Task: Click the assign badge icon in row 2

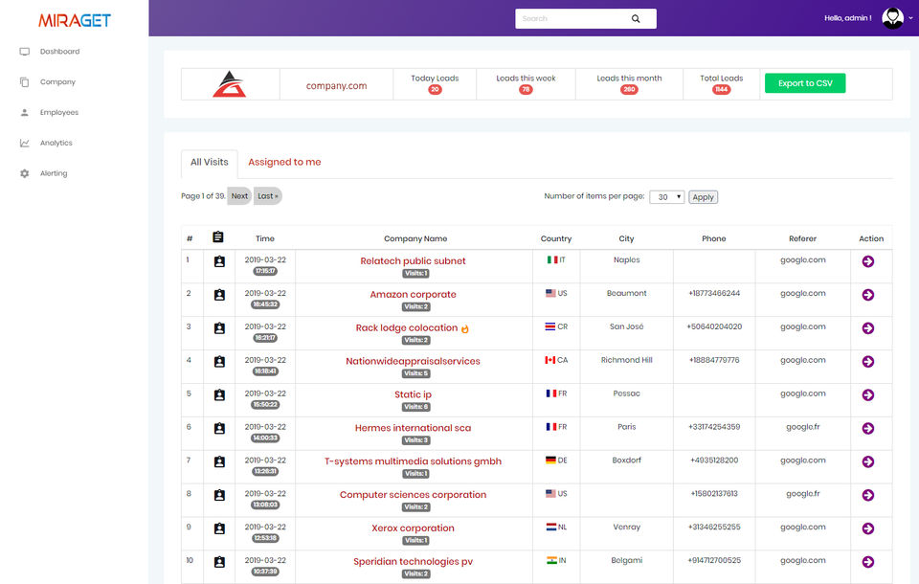Action: point(219,295)
